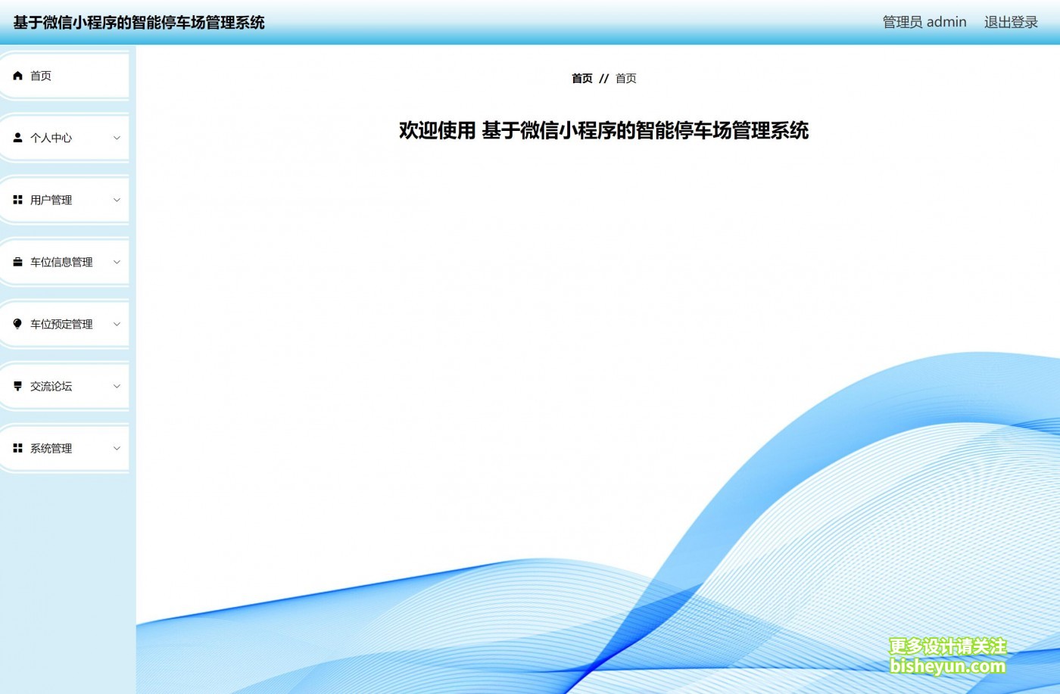Click the 欢迎使用 welcome heading
This screenshot has width=1060, height=694.
(603, 130)
